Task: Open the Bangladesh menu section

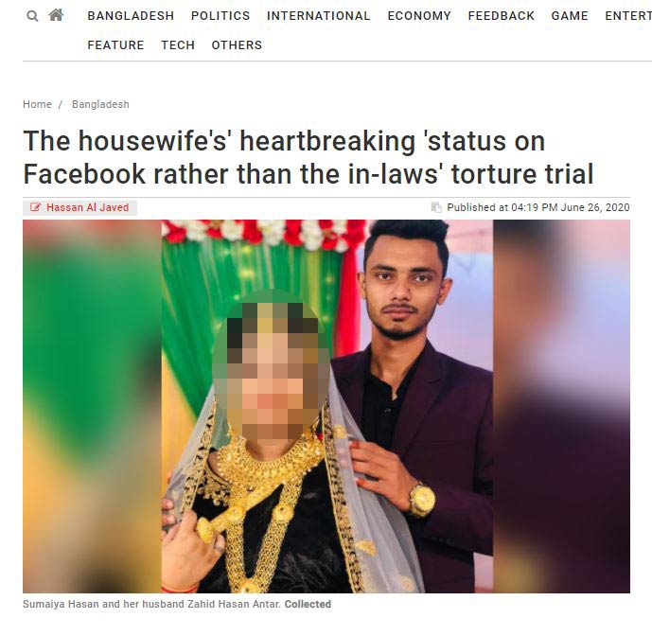Action: pos(131,16)
